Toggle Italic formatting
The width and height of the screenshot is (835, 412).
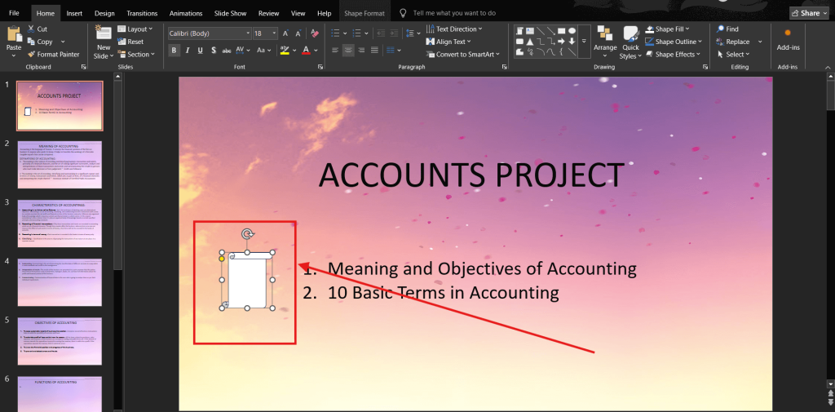tap(187, 50)
